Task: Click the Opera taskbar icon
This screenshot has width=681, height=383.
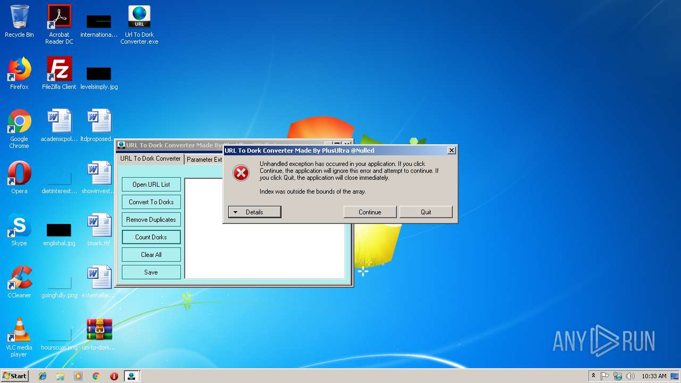Action: coord(114,376)
